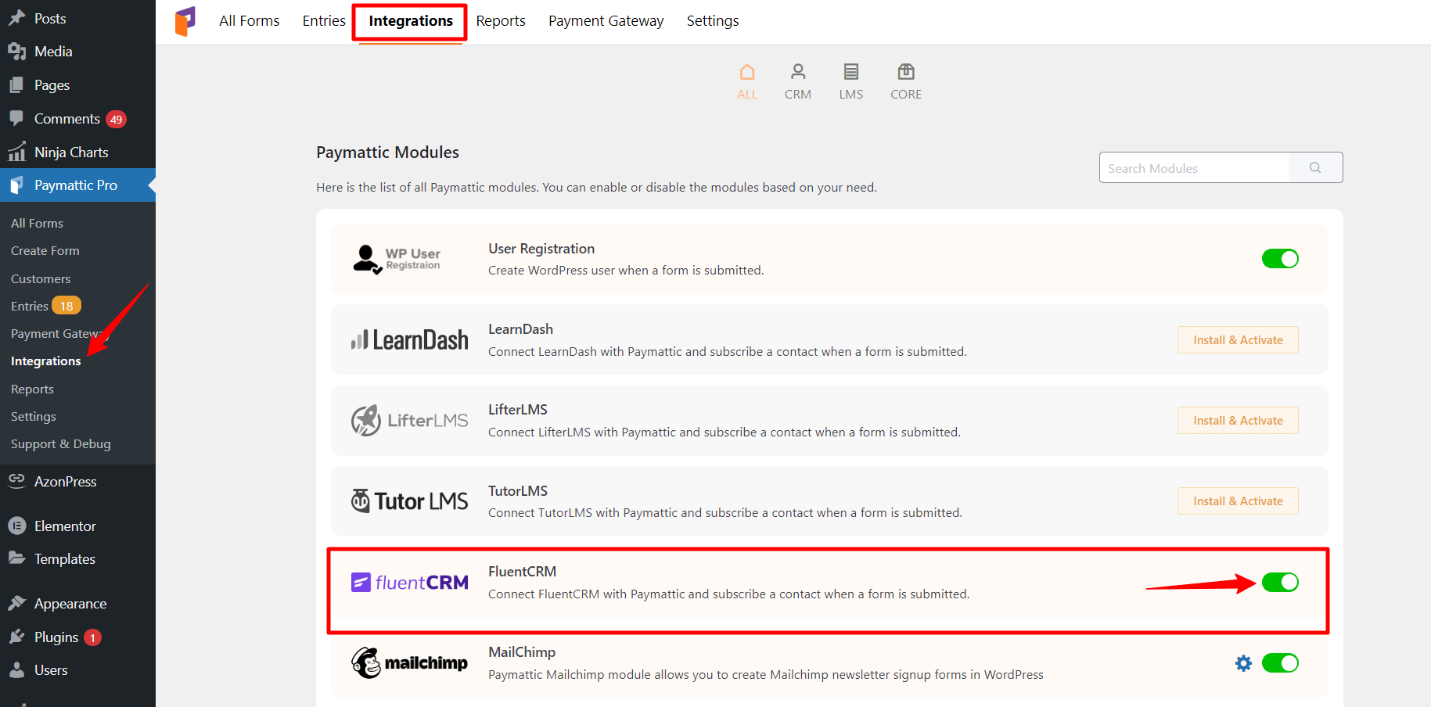Click the Pages icon in sidebar
This screenshot has width=1431, height=707.
click(16, 84)
